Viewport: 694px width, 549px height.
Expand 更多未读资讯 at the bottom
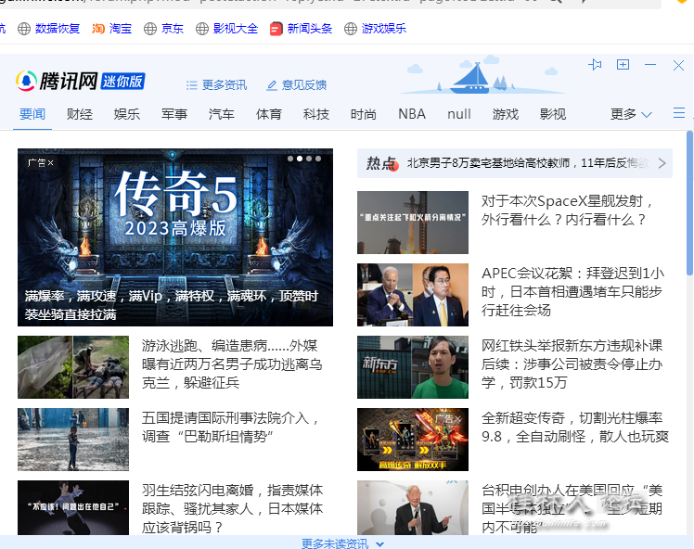point(342,543)
